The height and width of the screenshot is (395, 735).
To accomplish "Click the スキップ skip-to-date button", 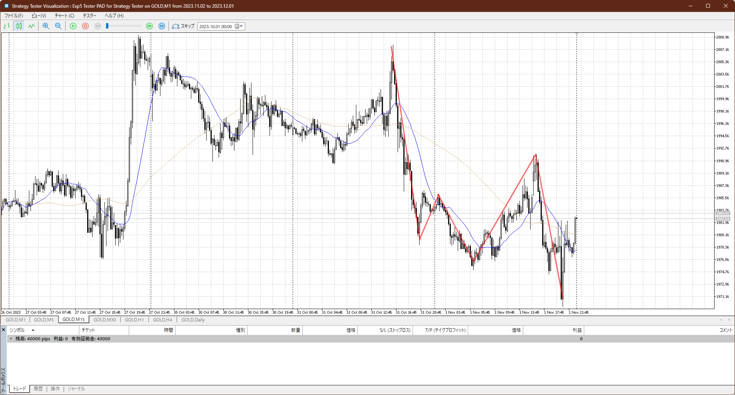I will [184, 26].
